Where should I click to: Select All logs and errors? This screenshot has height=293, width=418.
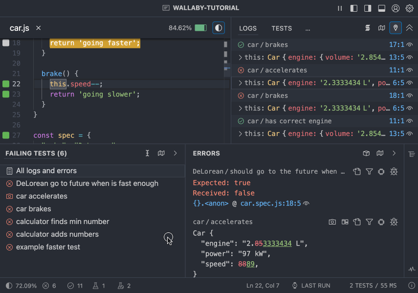[92, 171]
